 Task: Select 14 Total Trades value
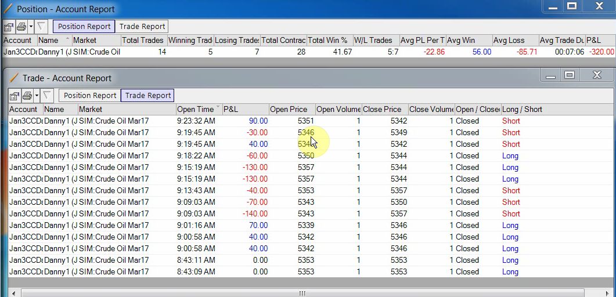click(x=162, y=52)
